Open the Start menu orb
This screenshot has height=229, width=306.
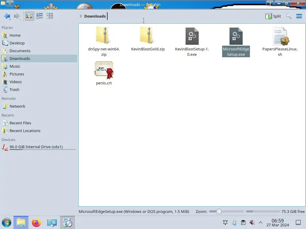pos(7,222)
